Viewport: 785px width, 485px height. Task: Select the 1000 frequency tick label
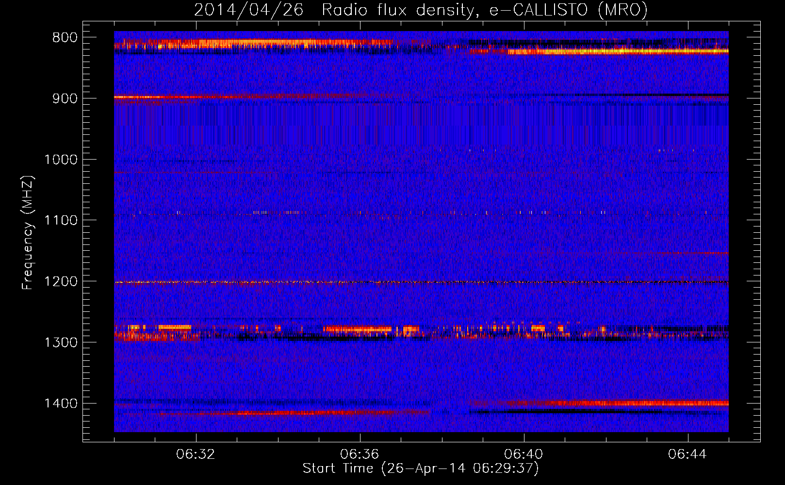pyautogui.click(x=61, y=160)
